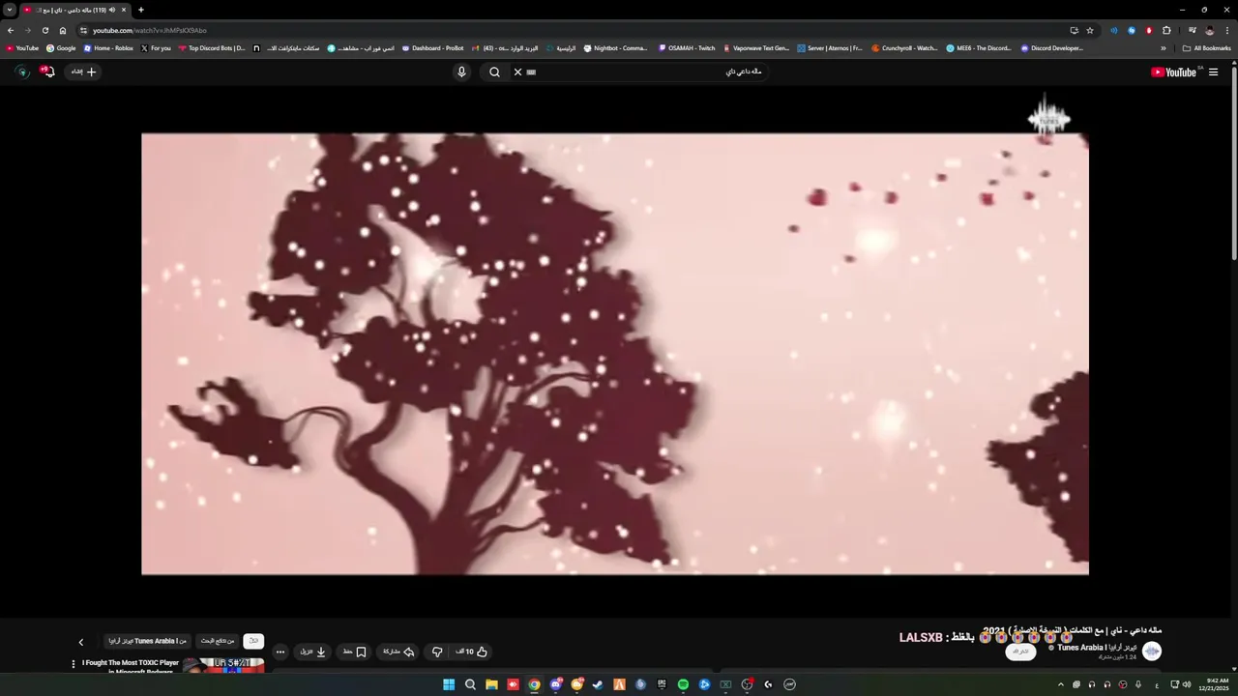Open the Windows Start menu
The height and width of the screenshot is (696, 1238).
click(x=449, y=684)
